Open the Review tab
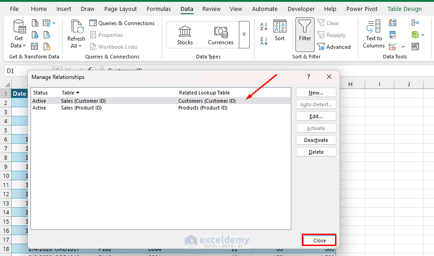This screenshot has width=434, height=256. pos(212,9)
